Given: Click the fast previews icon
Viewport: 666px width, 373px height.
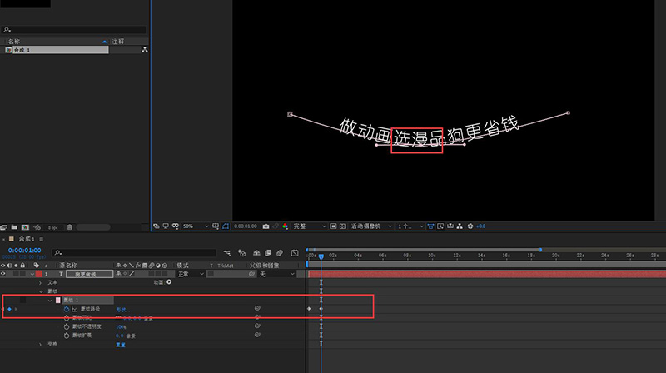Looking at the screenshot, I should pos(440,226).
